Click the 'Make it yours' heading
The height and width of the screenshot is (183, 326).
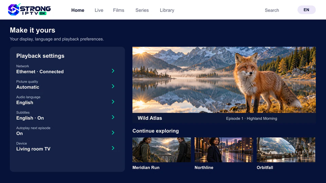click(33, 30)
